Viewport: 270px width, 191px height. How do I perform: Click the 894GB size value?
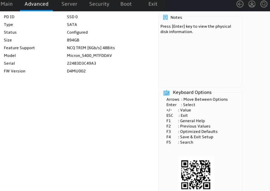coord(73,40)
